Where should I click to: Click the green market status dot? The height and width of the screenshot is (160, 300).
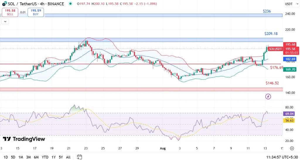[x=70, y=4]
